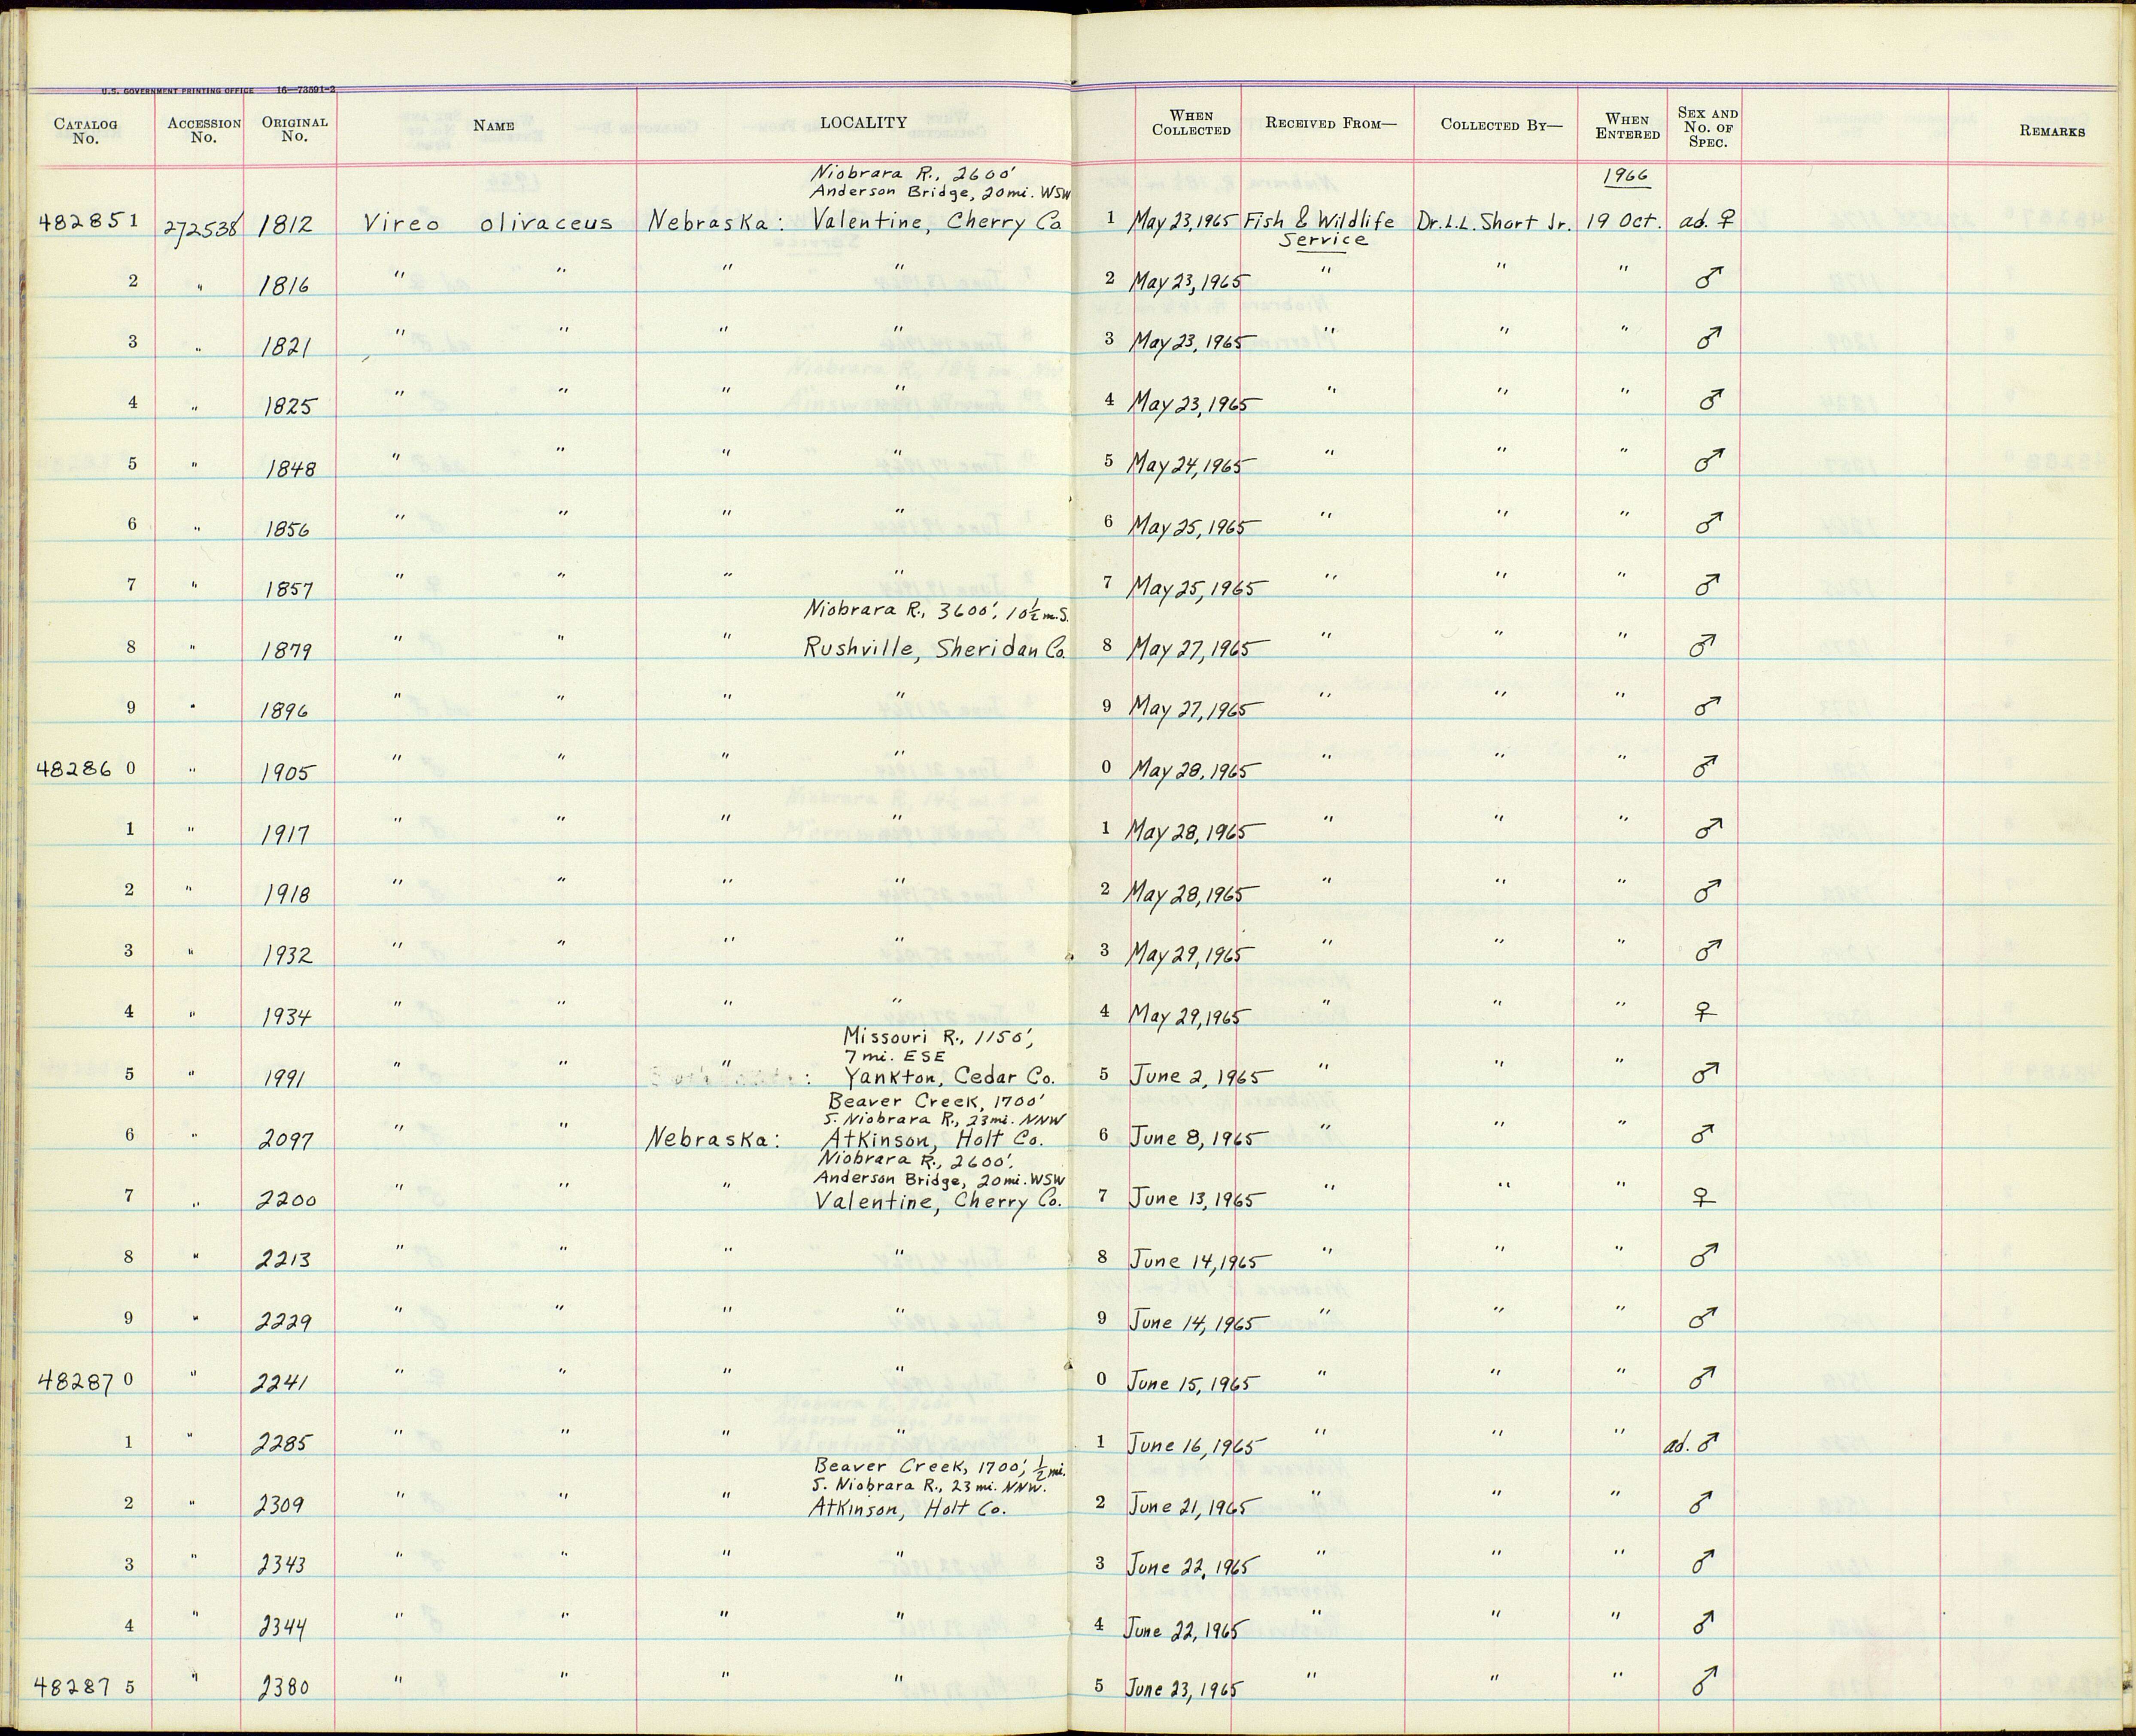
Task: Click accession number 272538
Action: pos(203,228)
